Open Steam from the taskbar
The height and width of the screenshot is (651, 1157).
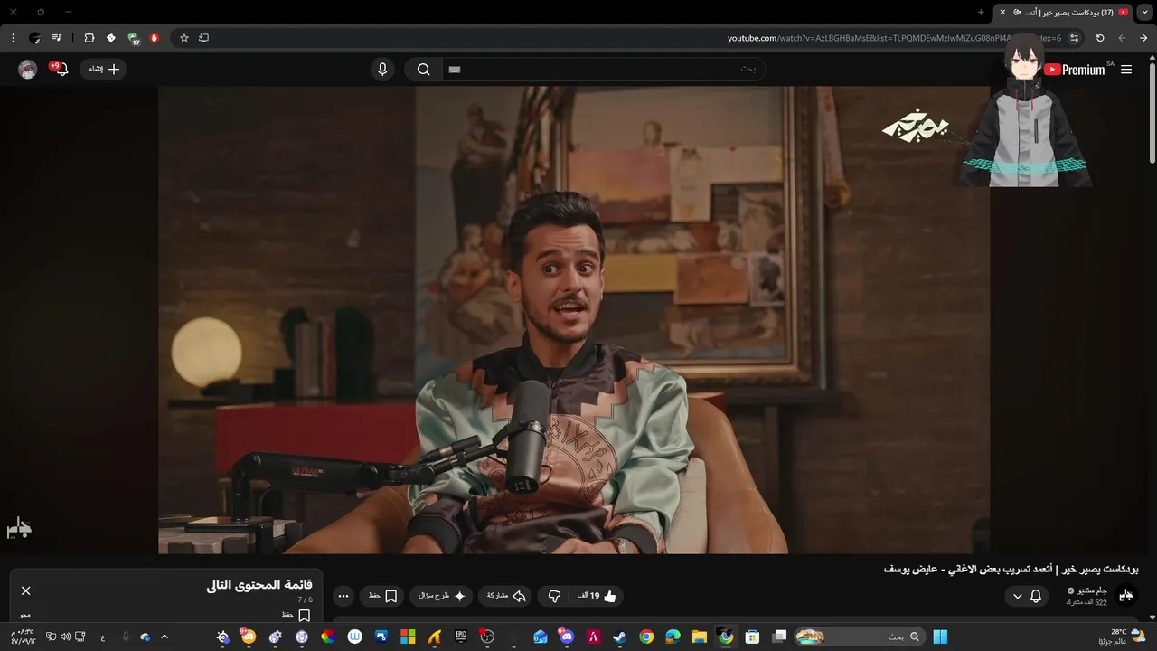(620, 637)
